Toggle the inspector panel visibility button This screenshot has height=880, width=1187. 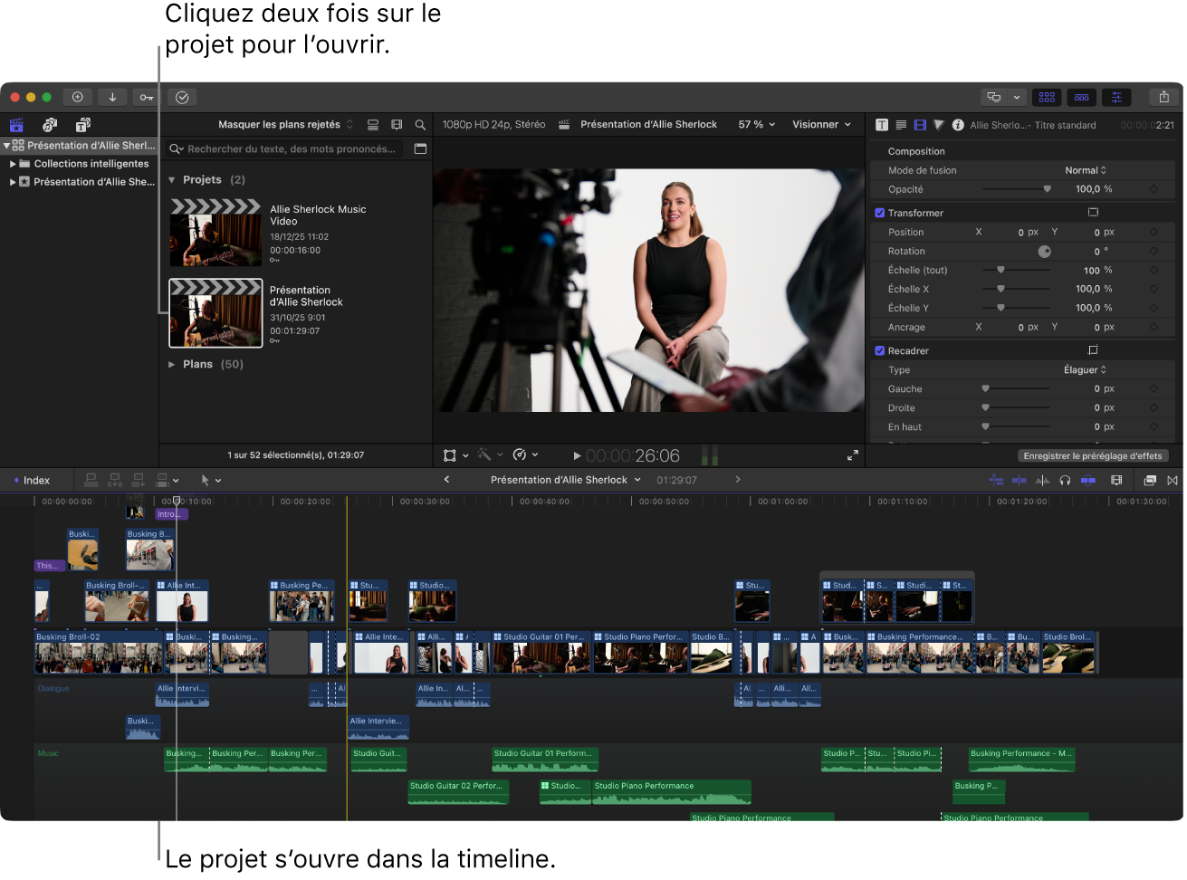click(1116, 97)
